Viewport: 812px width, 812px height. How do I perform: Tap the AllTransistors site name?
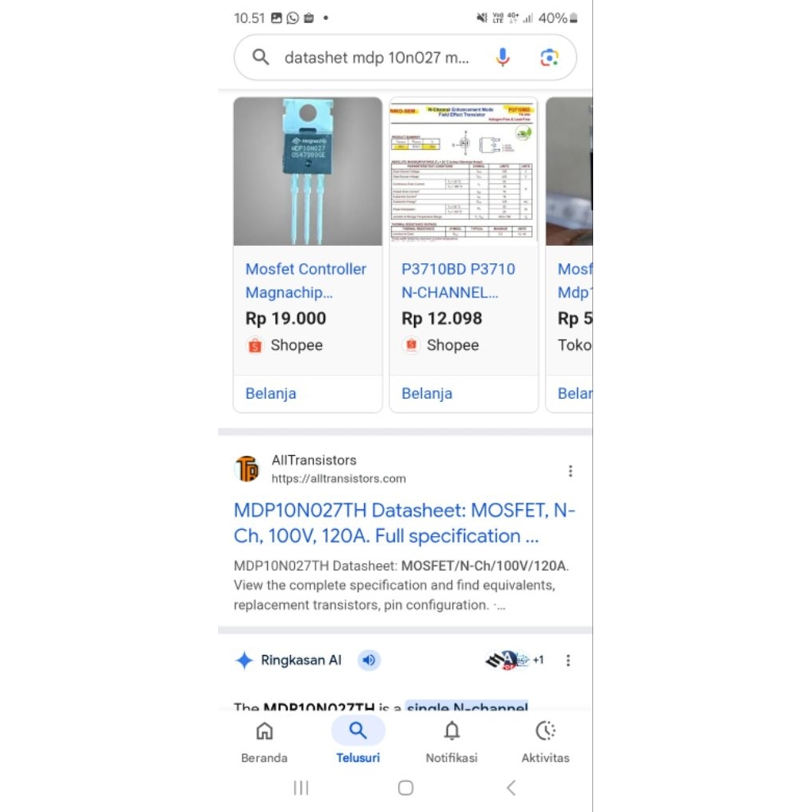pos(314,460)
